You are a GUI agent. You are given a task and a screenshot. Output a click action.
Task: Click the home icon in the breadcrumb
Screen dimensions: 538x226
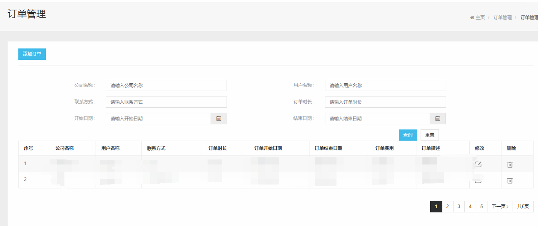click(471, 17)
